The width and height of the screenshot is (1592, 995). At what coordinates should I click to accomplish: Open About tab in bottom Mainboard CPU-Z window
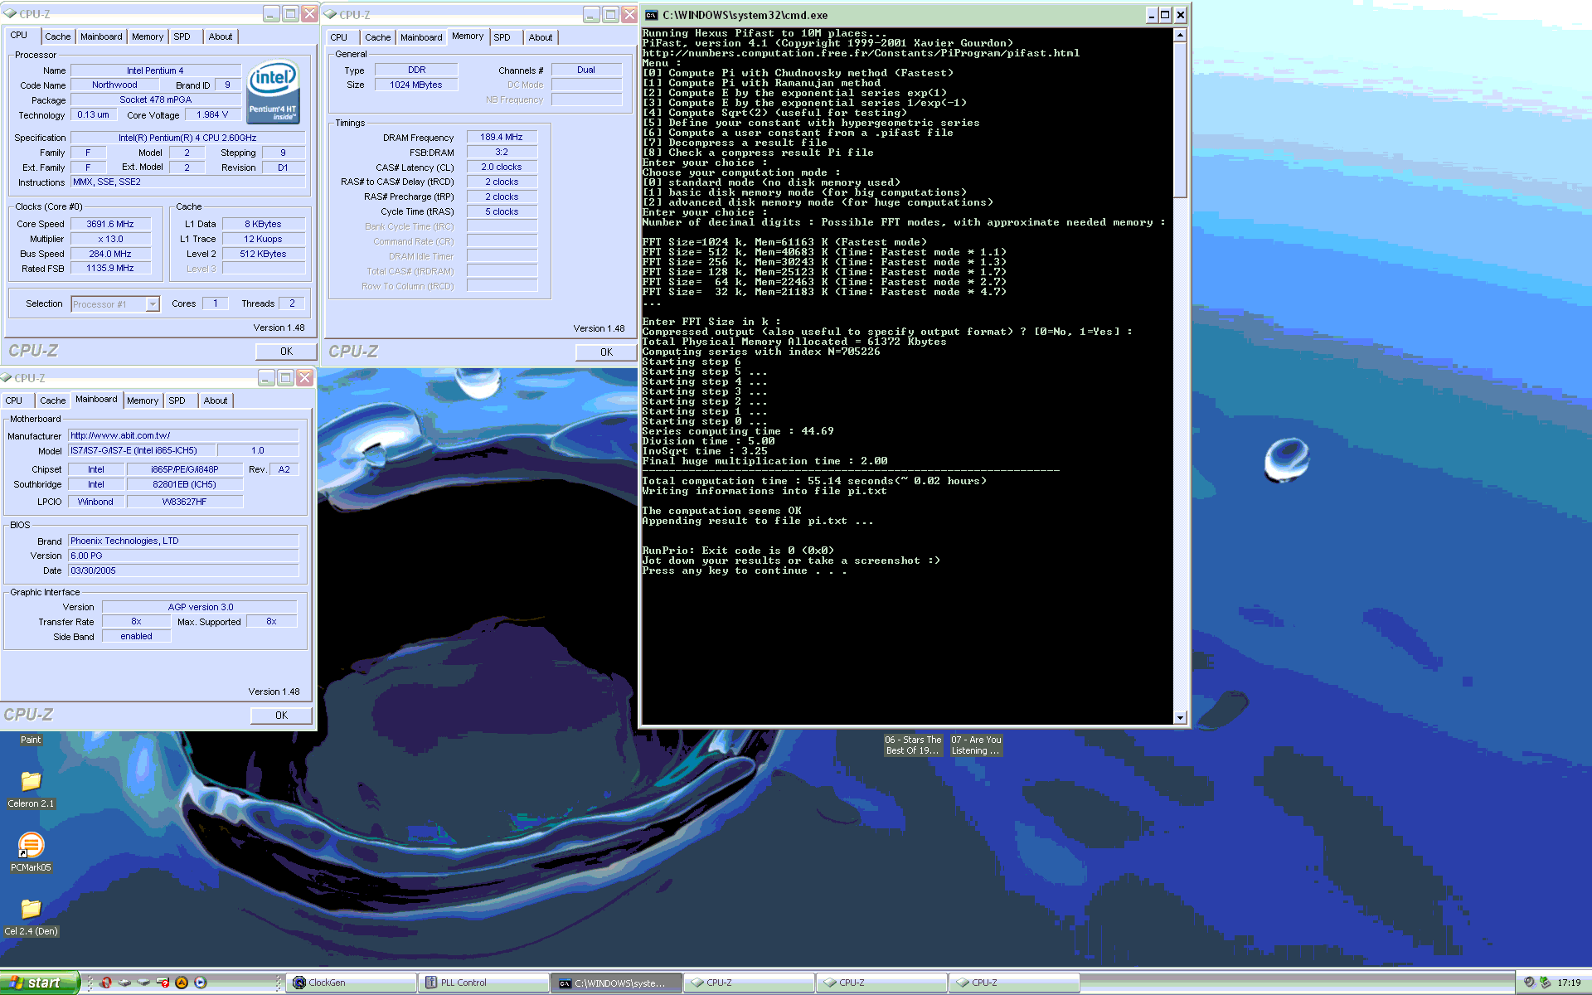tap(216, 400)
